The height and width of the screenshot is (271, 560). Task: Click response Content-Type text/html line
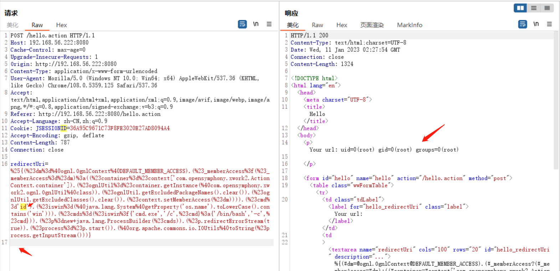(x=348, y=43)
